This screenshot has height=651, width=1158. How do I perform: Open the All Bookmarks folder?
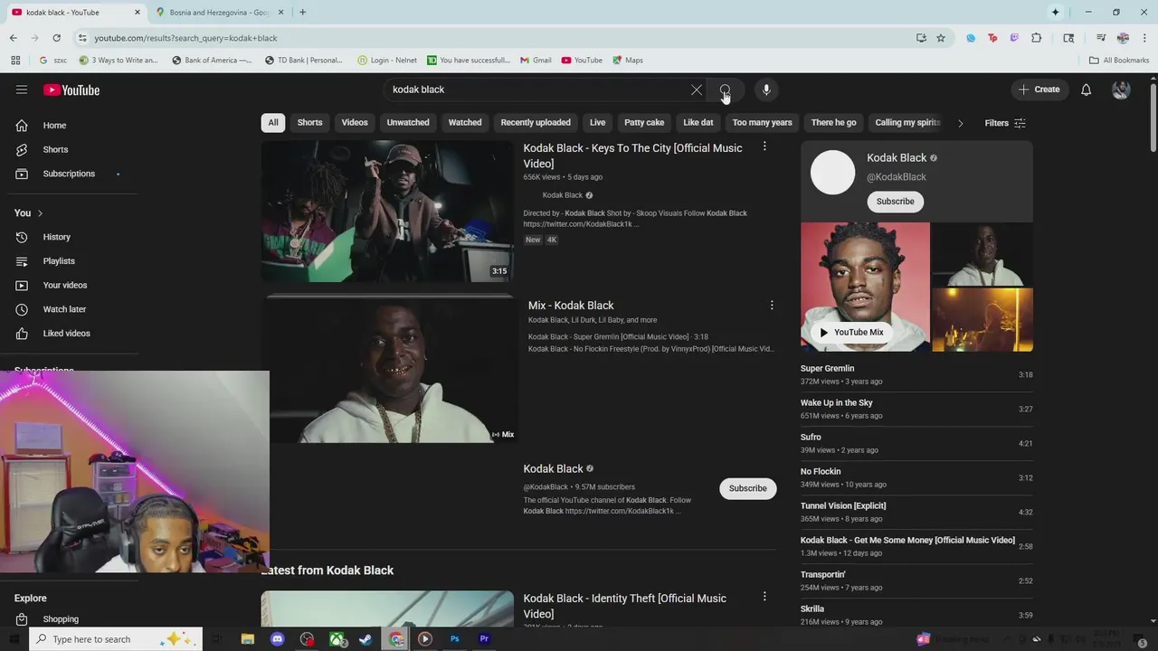tap(1119, 61)
